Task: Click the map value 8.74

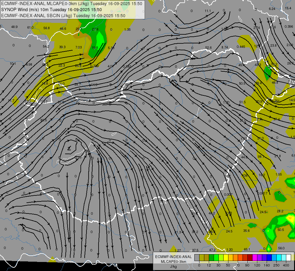Action: (224, 47)
